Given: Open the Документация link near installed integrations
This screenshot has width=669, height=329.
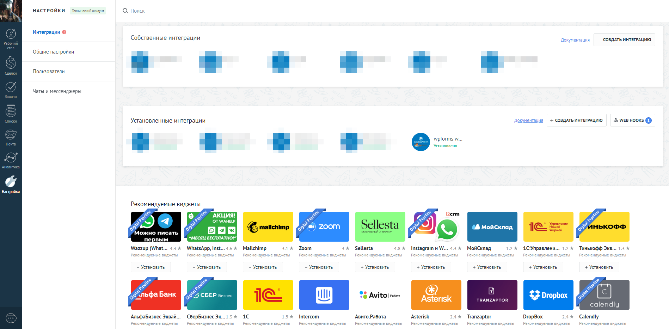Looking at the screenshot, I should click(528, 120).
